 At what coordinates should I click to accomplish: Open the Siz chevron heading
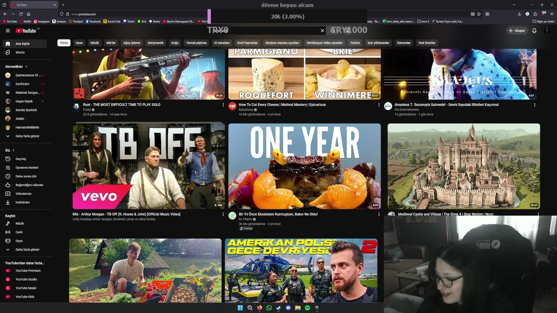pyautogui.click(x=10, y=150)
